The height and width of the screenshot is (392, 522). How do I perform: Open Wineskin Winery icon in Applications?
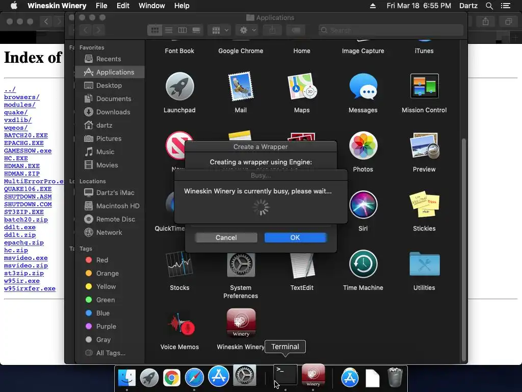(241, 323)
